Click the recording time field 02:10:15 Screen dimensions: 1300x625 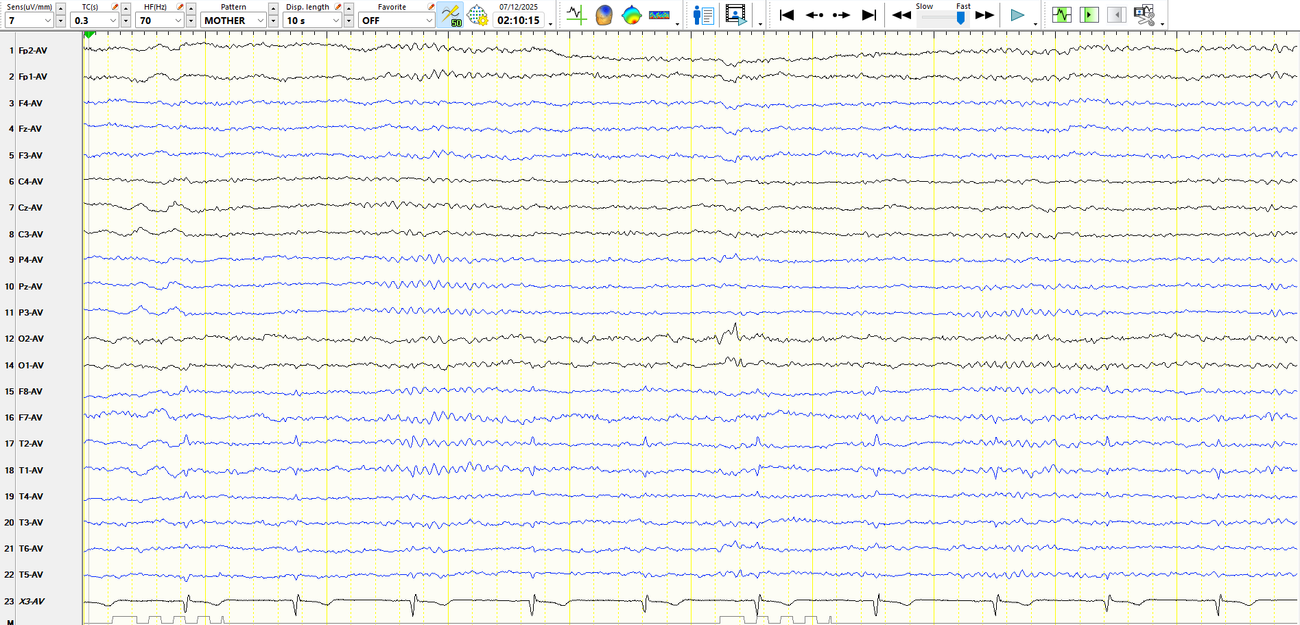[x=519, y=21]
